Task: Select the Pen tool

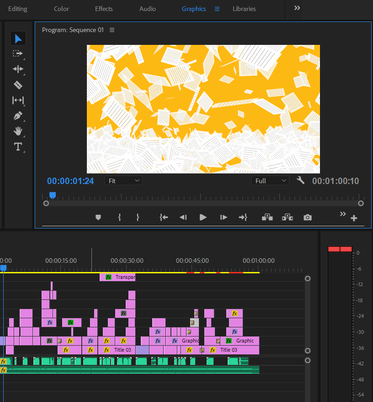Action: (x=18, y=116)
